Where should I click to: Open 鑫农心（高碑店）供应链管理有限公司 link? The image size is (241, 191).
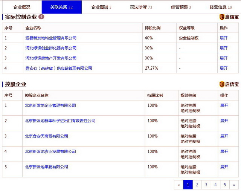[x=59, y=68]
